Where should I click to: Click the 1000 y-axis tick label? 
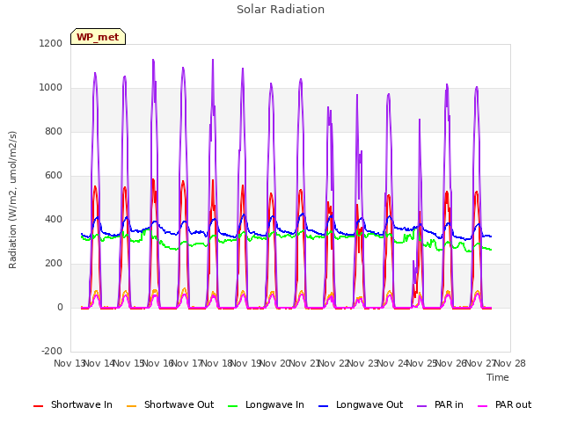click(x=51, y=88)
